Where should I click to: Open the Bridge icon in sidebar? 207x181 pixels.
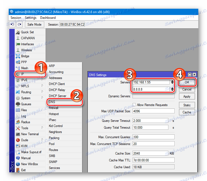point(18,56)
